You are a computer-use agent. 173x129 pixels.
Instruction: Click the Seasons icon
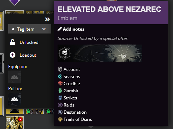point(60,77)
